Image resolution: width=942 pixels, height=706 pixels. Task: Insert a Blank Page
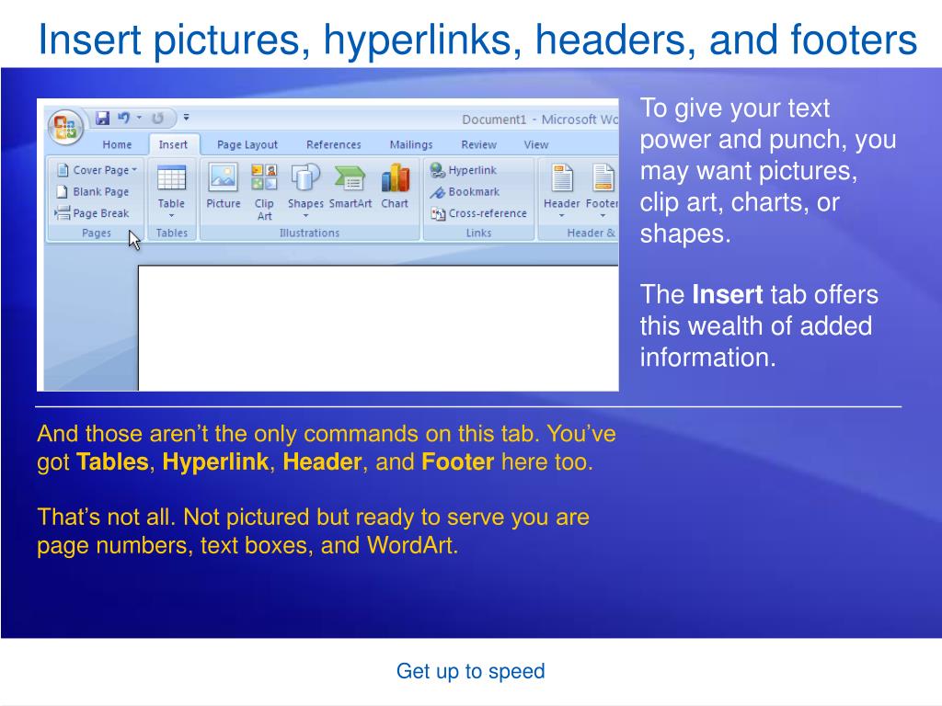[x=93, y=191]
